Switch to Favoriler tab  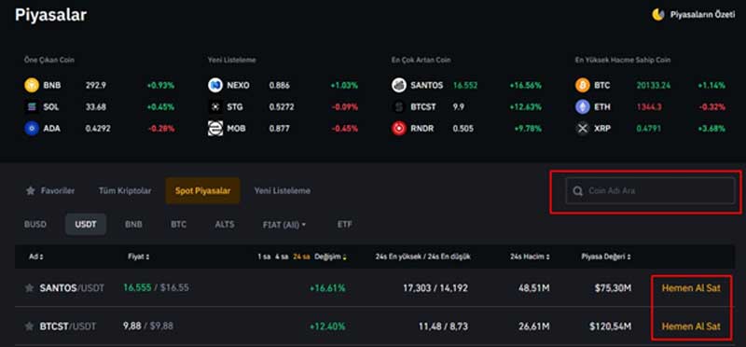(x=50, y=191)
